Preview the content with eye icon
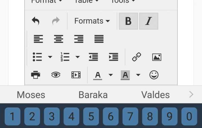202x128 pixels. coord(56,75)
